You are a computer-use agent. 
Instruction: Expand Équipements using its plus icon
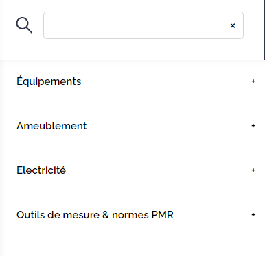point(253,81)
